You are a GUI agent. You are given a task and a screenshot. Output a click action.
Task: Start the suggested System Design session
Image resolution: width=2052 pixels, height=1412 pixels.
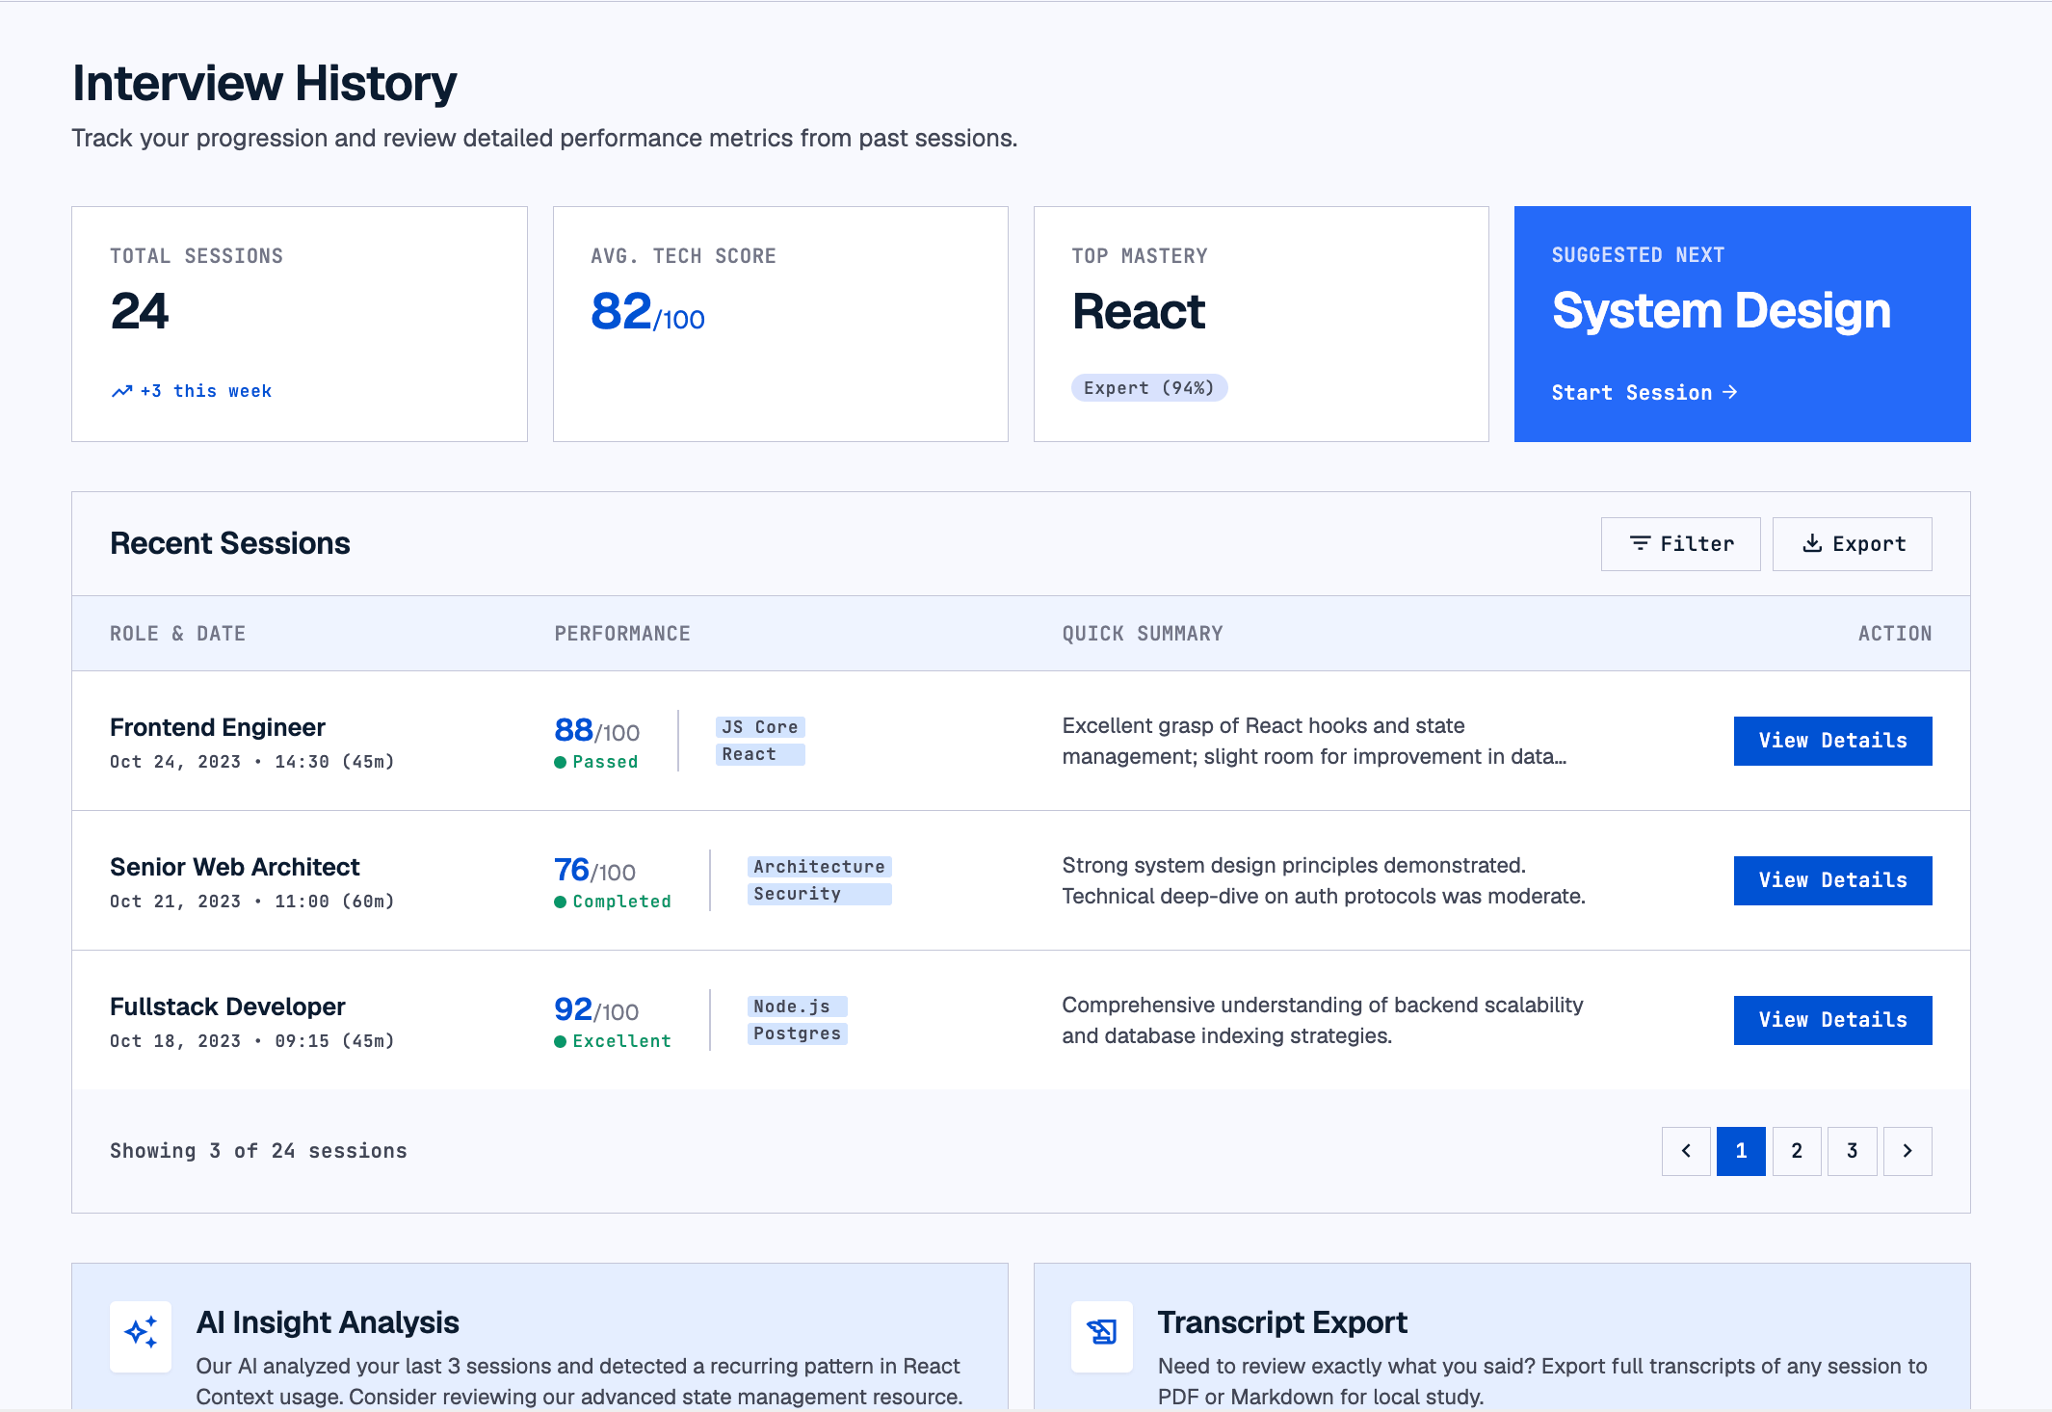click(x=1644, y=392)
